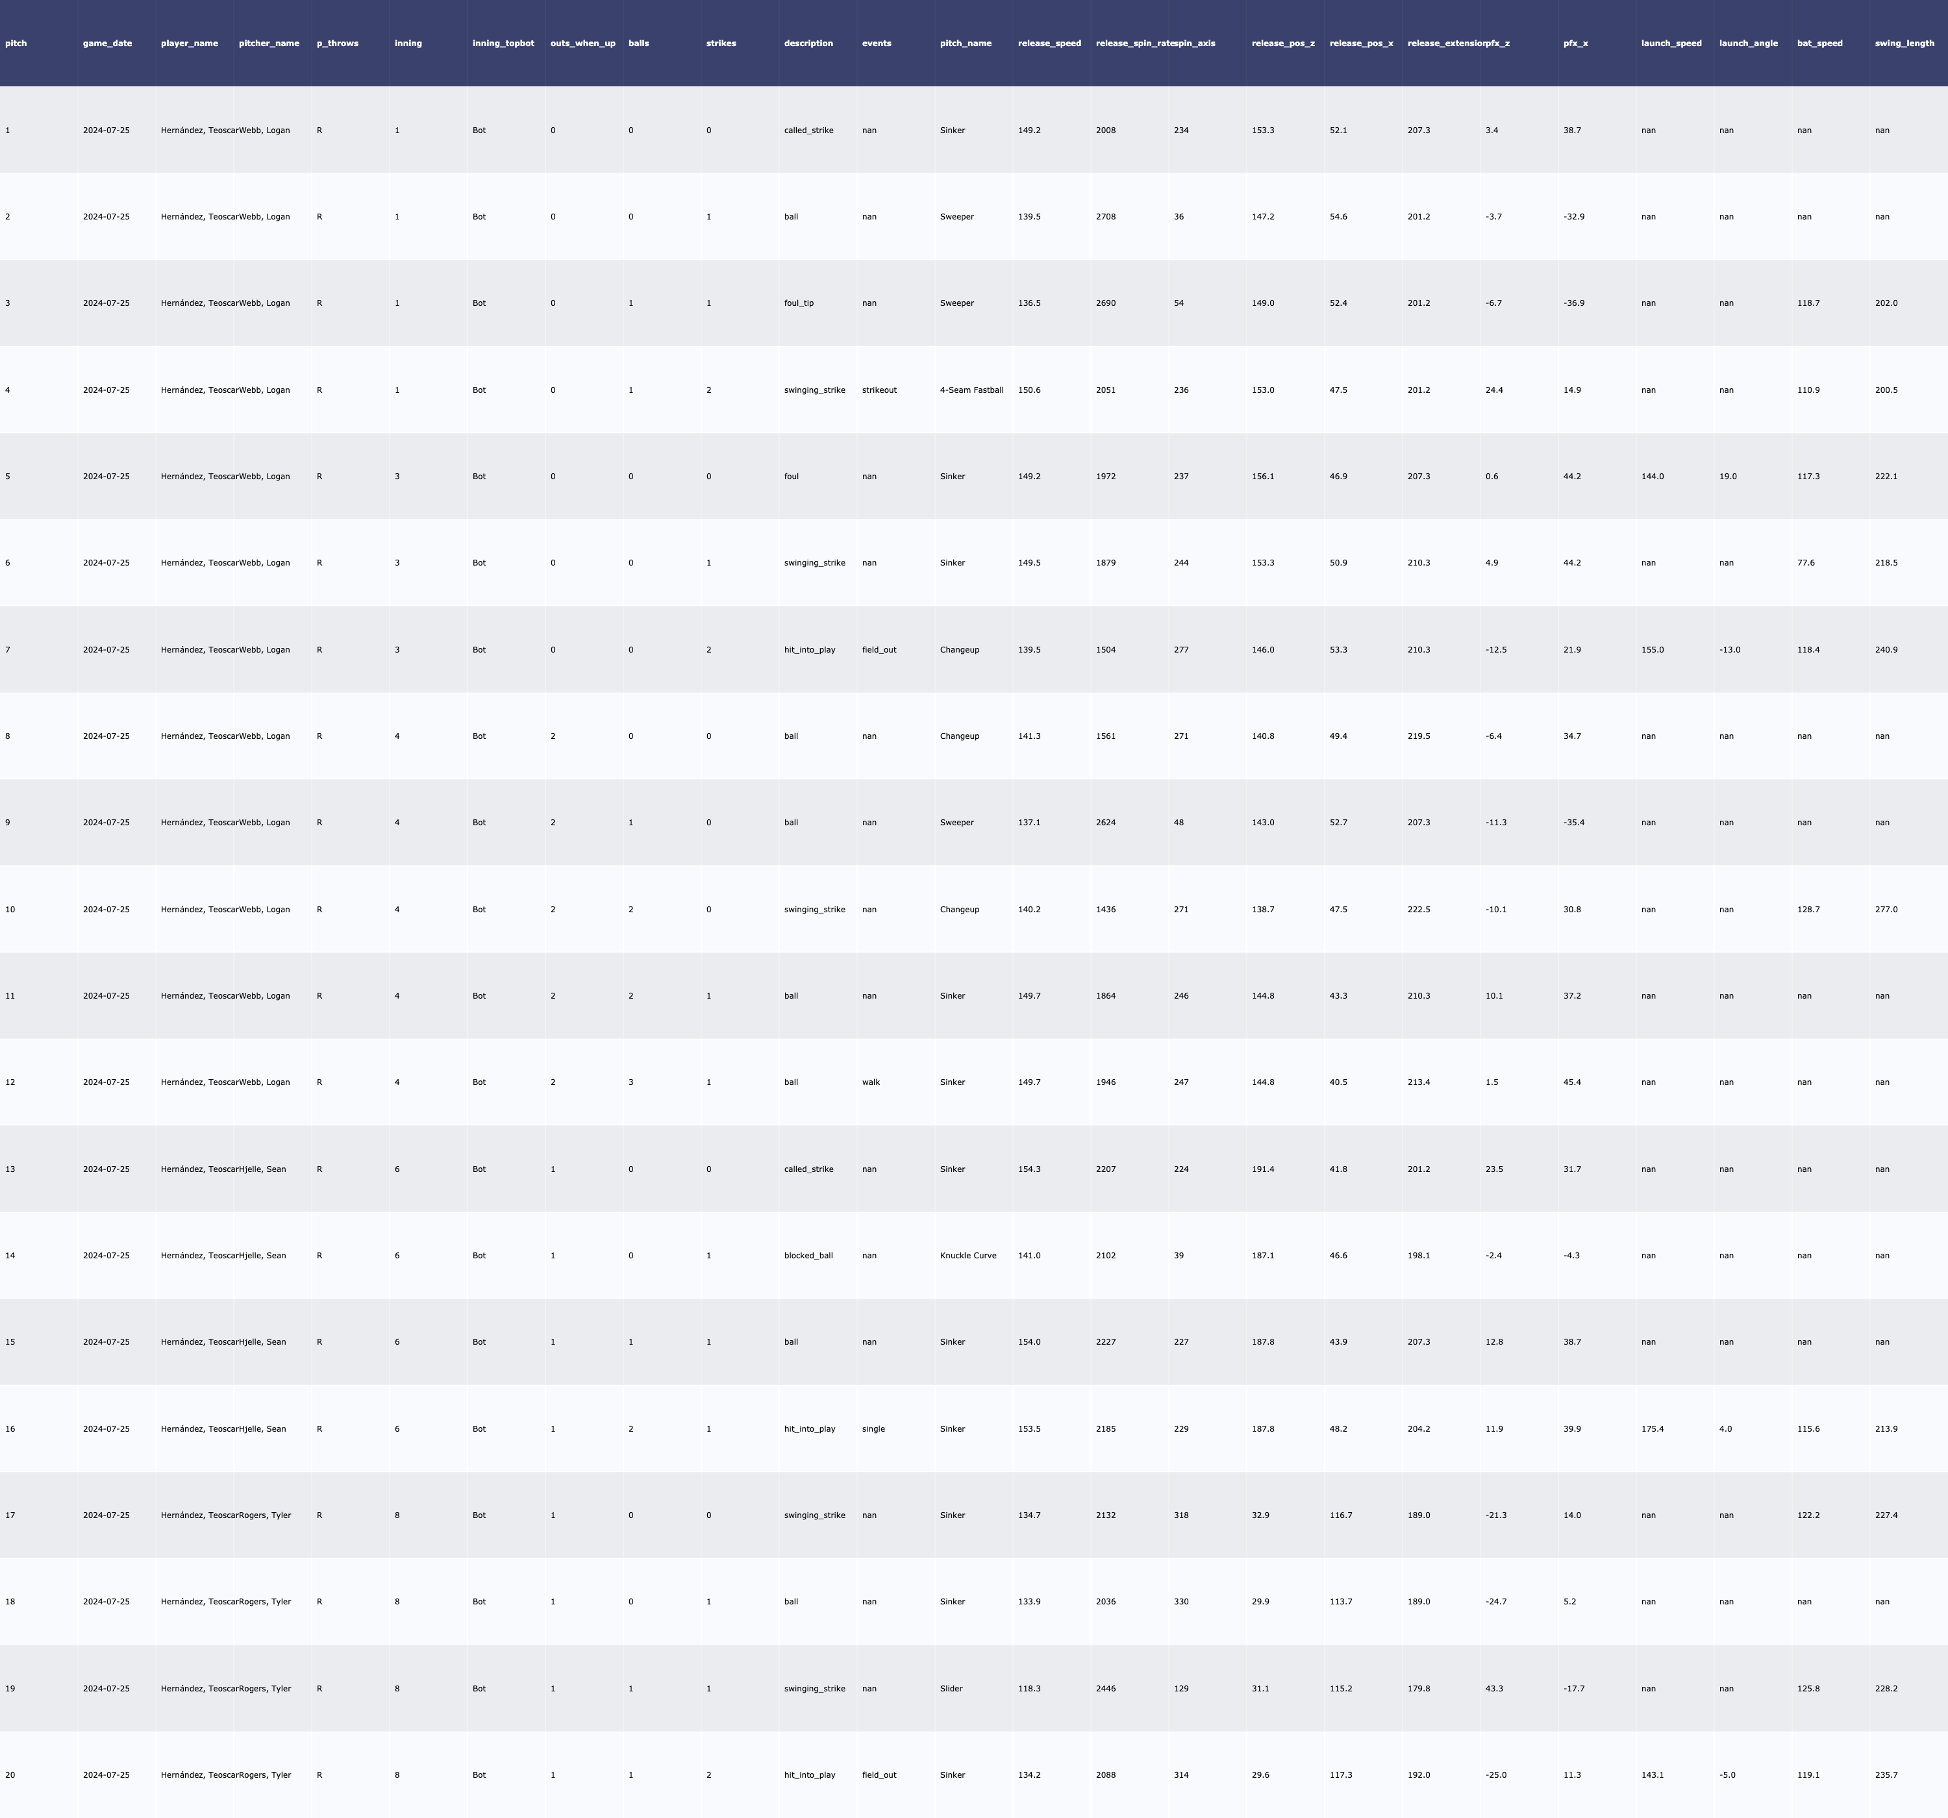1948x1818 pixels.
Task: Click the strikeout event cell
Action: click(x=879, y=390)
